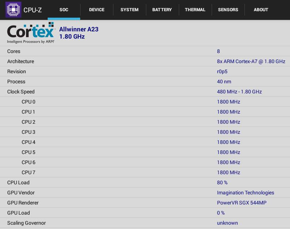Select the GPU Renderer row
This screenshot has height=229, width=290.
(145, 203)
